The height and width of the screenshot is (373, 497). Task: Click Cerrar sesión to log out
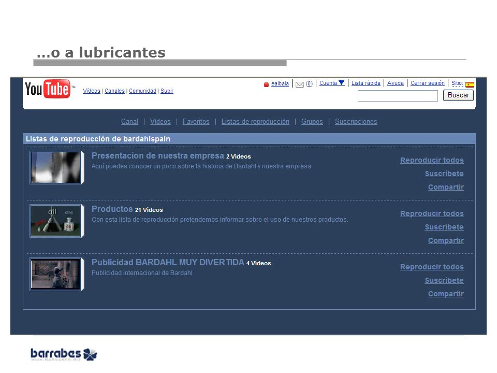(x=427, y=83)
